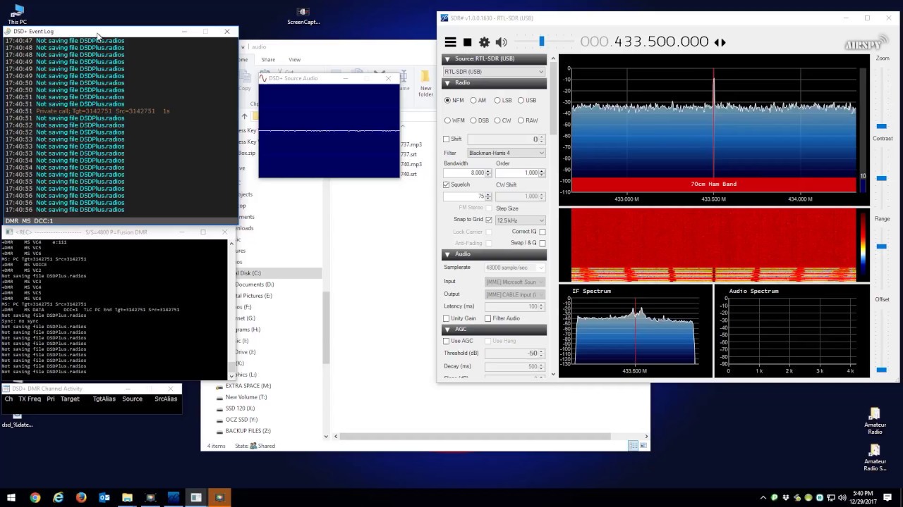Image resolution: width=903 pixels, height=507 pixels.
Task: Open the Share tab in Explorer
Action: pyautogui.click(x=268, y=60)
